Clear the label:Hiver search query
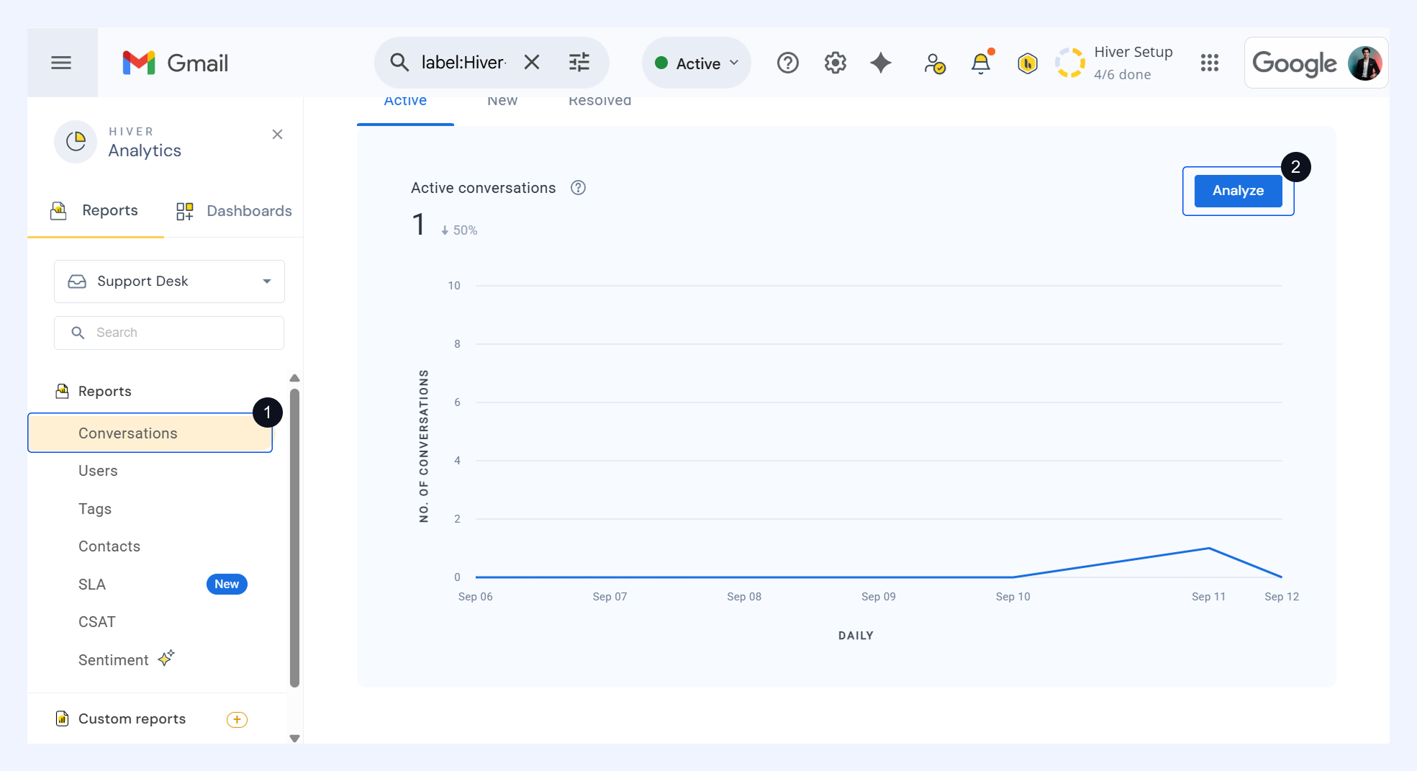This screenshot has width=1417, height=771. tap(532, 63)
